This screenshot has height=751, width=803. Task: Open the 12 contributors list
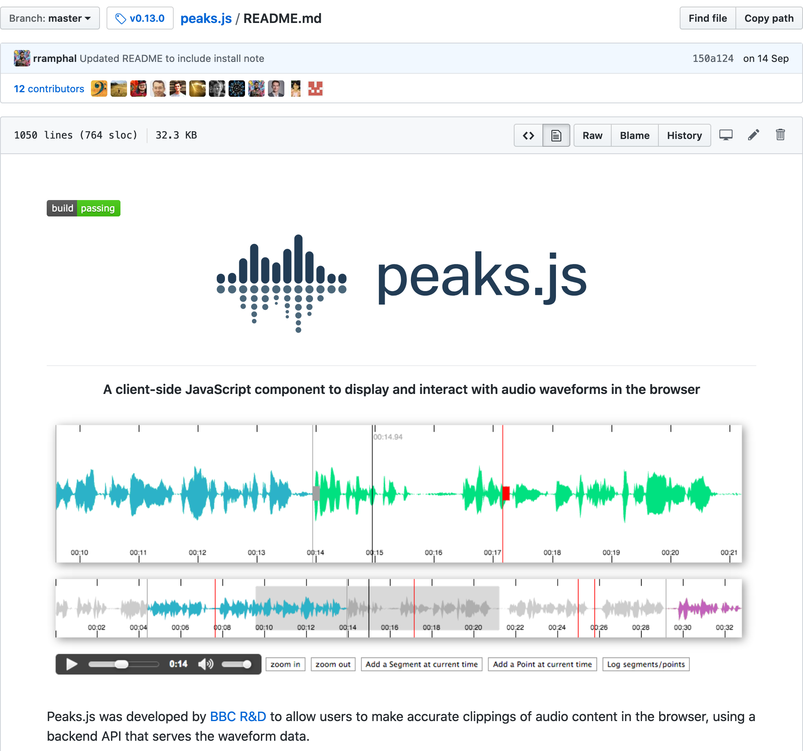pyautogui.click(x=49, y=89)
